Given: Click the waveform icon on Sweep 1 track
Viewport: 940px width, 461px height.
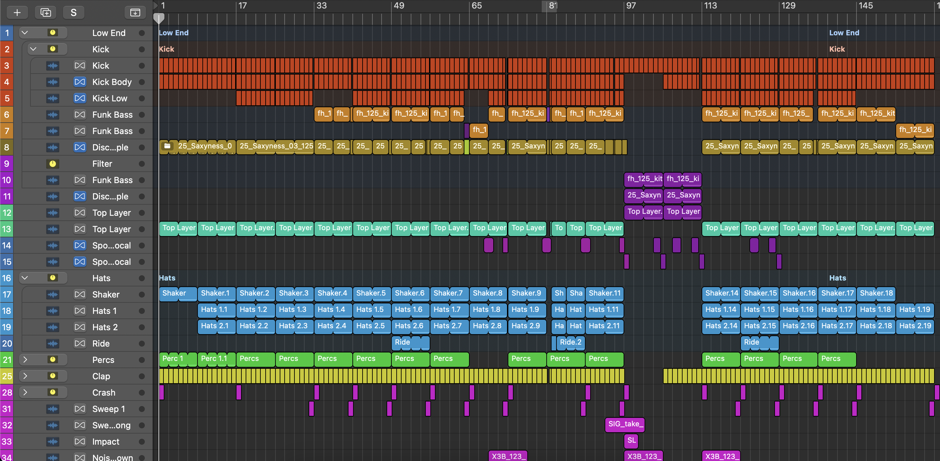Looking at the screenshot, I should (x=53, y=409).
